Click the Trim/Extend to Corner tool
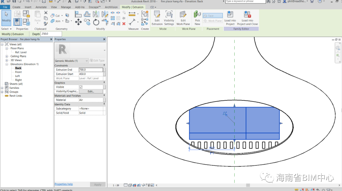The width and height of the screenshot is (342, 191). [105, 22]
